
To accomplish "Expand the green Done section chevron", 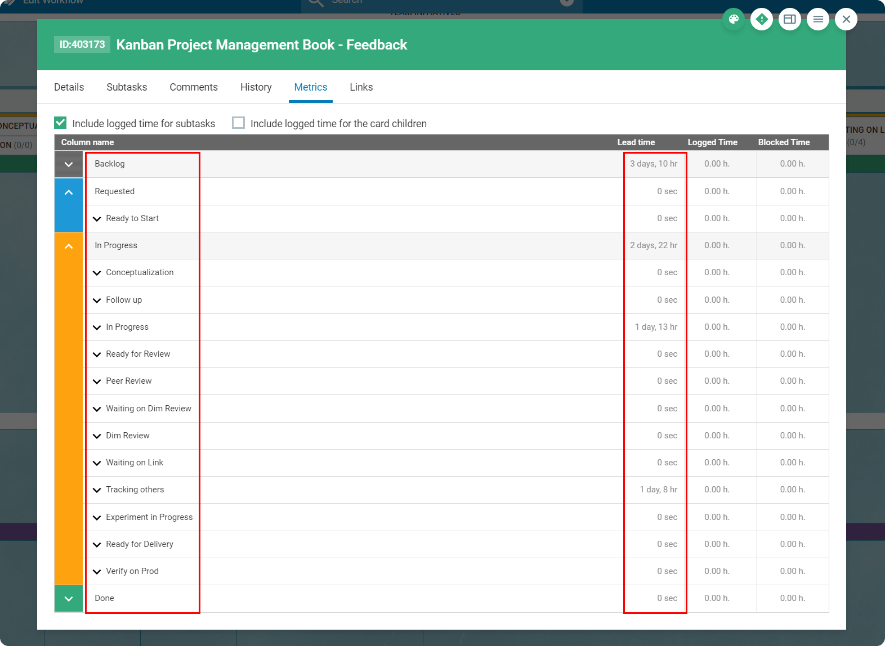I will coord(69,599).
